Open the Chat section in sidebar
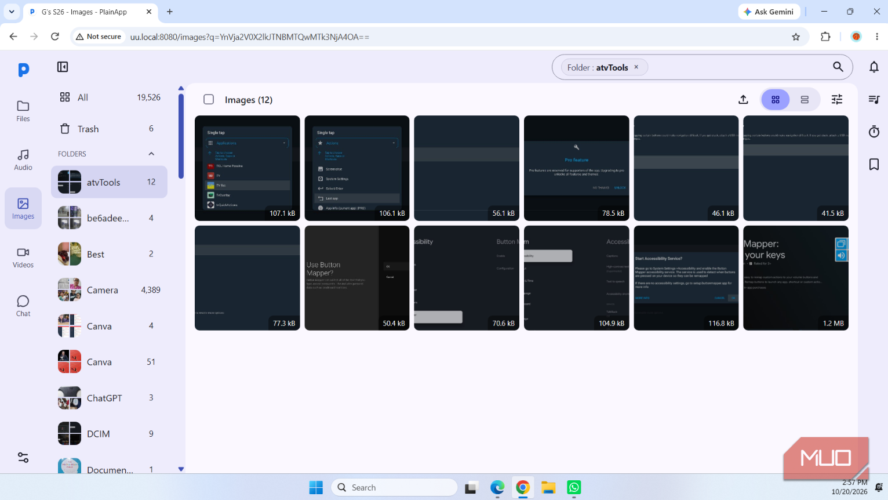 (x=23, y=306)
